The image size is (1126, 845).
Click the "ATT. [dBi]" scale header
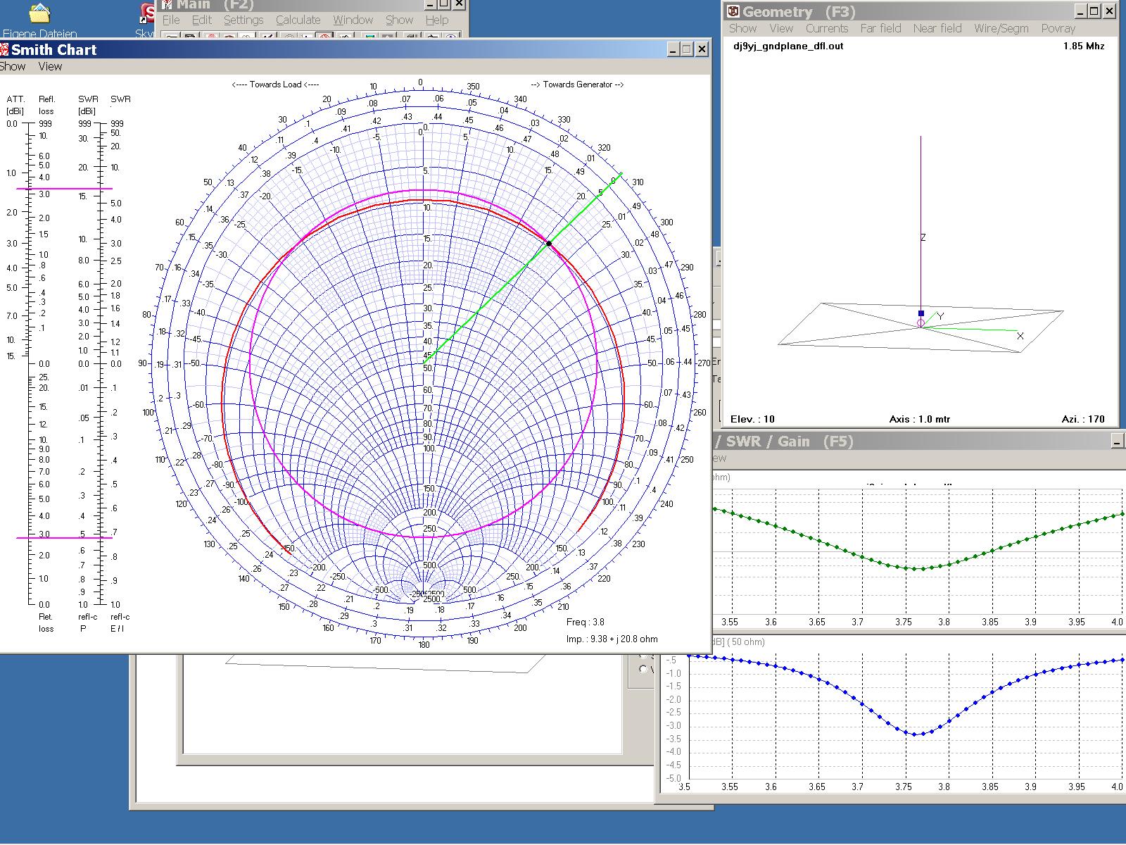coord(15,105)
